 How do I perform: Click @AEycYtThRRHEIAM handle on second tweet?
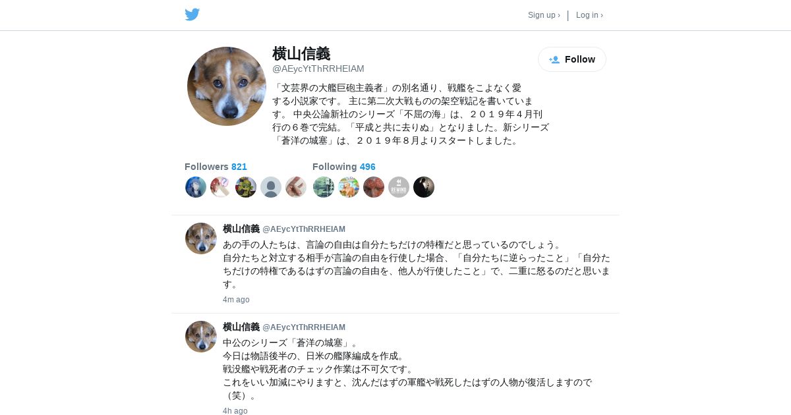[304, 327]
